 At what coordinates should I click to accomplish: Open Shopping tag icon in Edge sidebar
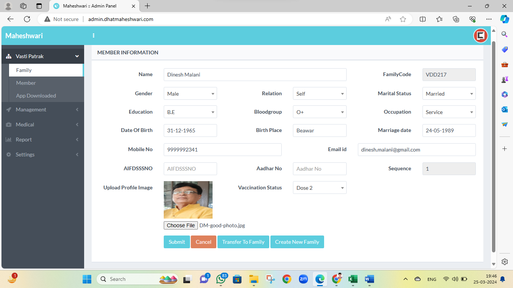pos(505,49)
